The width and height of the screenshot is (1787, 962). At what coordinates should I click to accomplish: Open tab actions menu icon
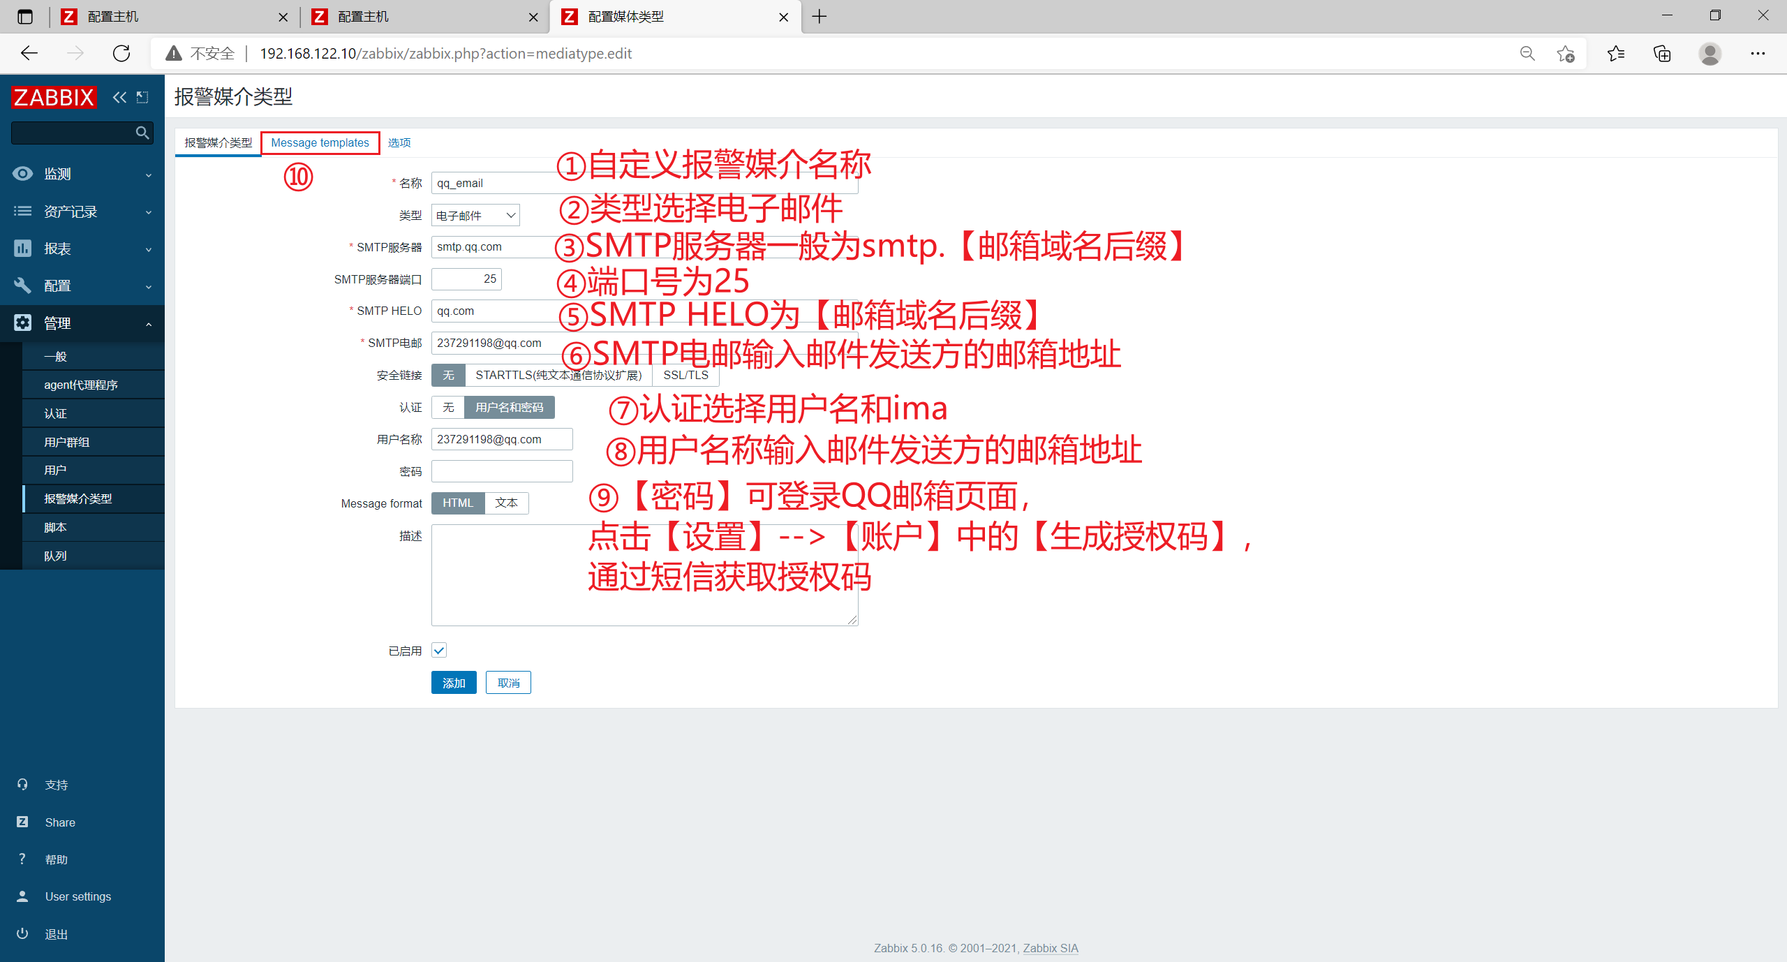coord(24,16)
